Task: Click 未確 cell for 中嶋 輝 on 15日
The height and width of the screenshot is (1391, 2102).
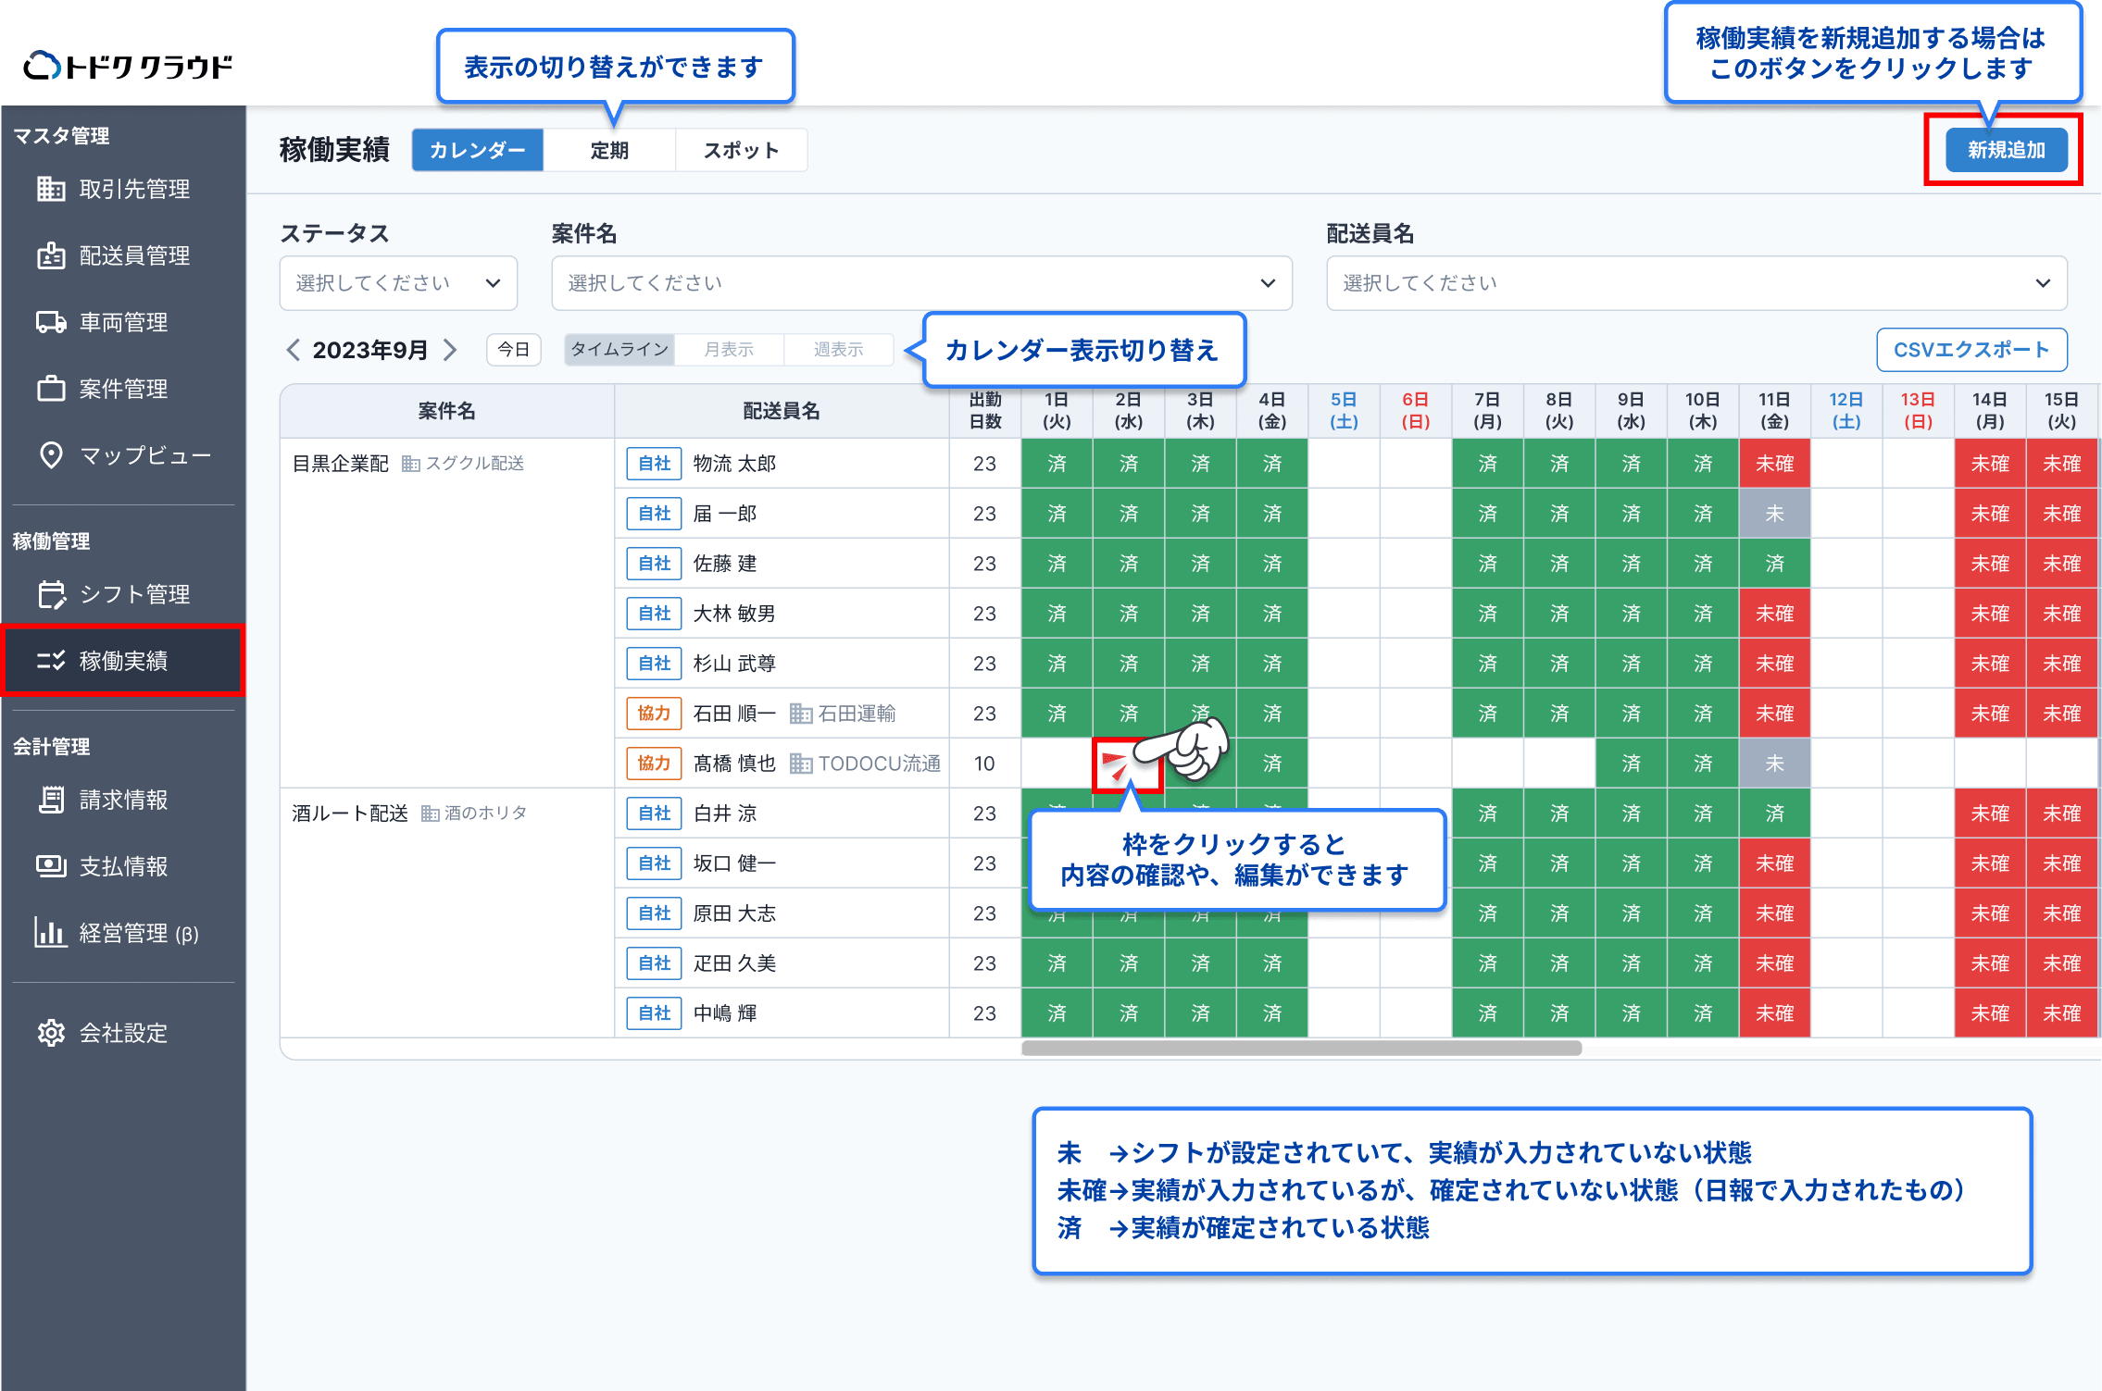Action: [x=2062, y=1013]
